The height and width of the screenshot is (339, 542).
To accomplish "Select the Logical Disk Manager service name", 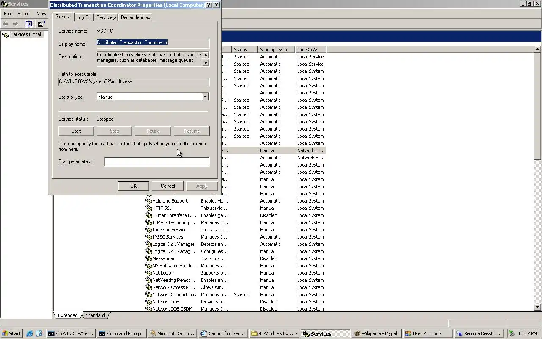I will (x=174, y=244).
